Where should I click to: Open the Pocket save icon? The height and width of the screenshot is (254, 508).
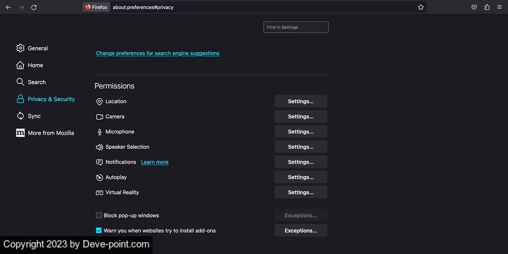[x=474, y=7]
